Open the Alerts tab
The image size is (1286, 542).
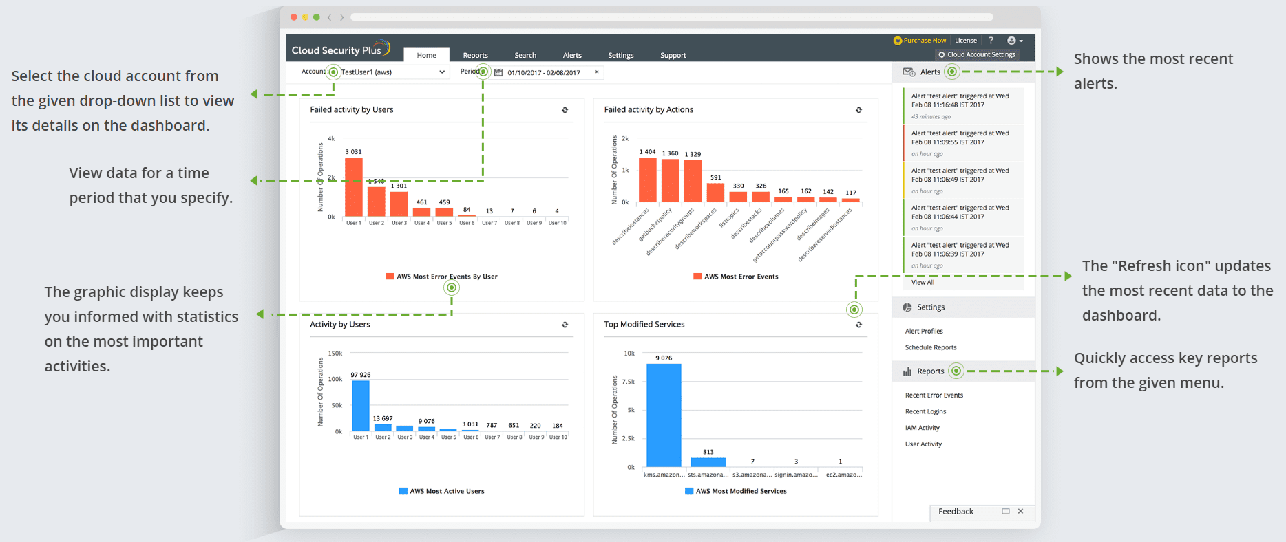(572, 55)
